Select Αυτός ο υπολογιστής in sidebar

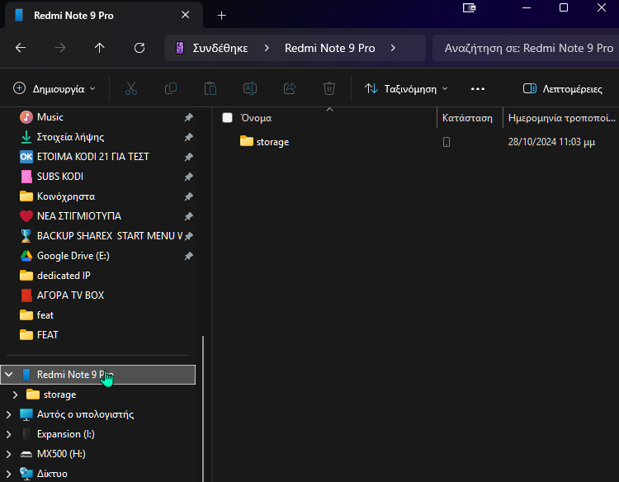click(x=85, y=414)
